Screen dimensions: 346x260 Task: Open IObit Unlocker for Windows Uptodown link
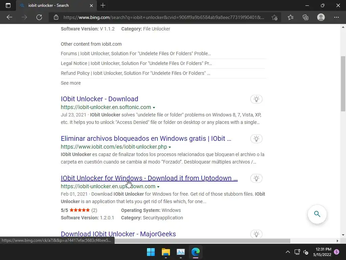[149, 178]
